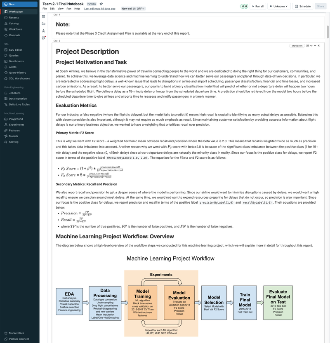Toggle the New cell UI OFF switch
Image resolution: width=330 pixels, height=343 pixels.
click(x=133, y=8)
